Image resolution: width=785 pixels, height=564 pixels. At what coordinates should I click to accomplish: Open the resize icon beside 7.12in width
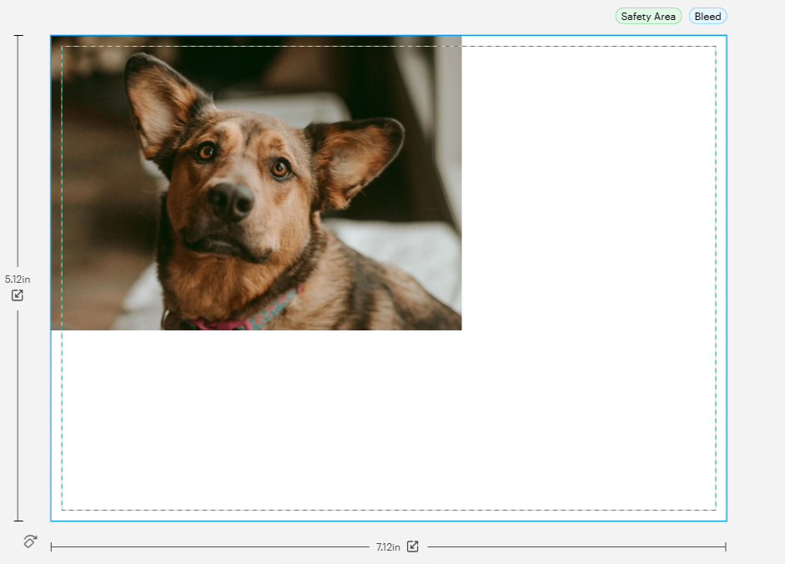[413, 546]
